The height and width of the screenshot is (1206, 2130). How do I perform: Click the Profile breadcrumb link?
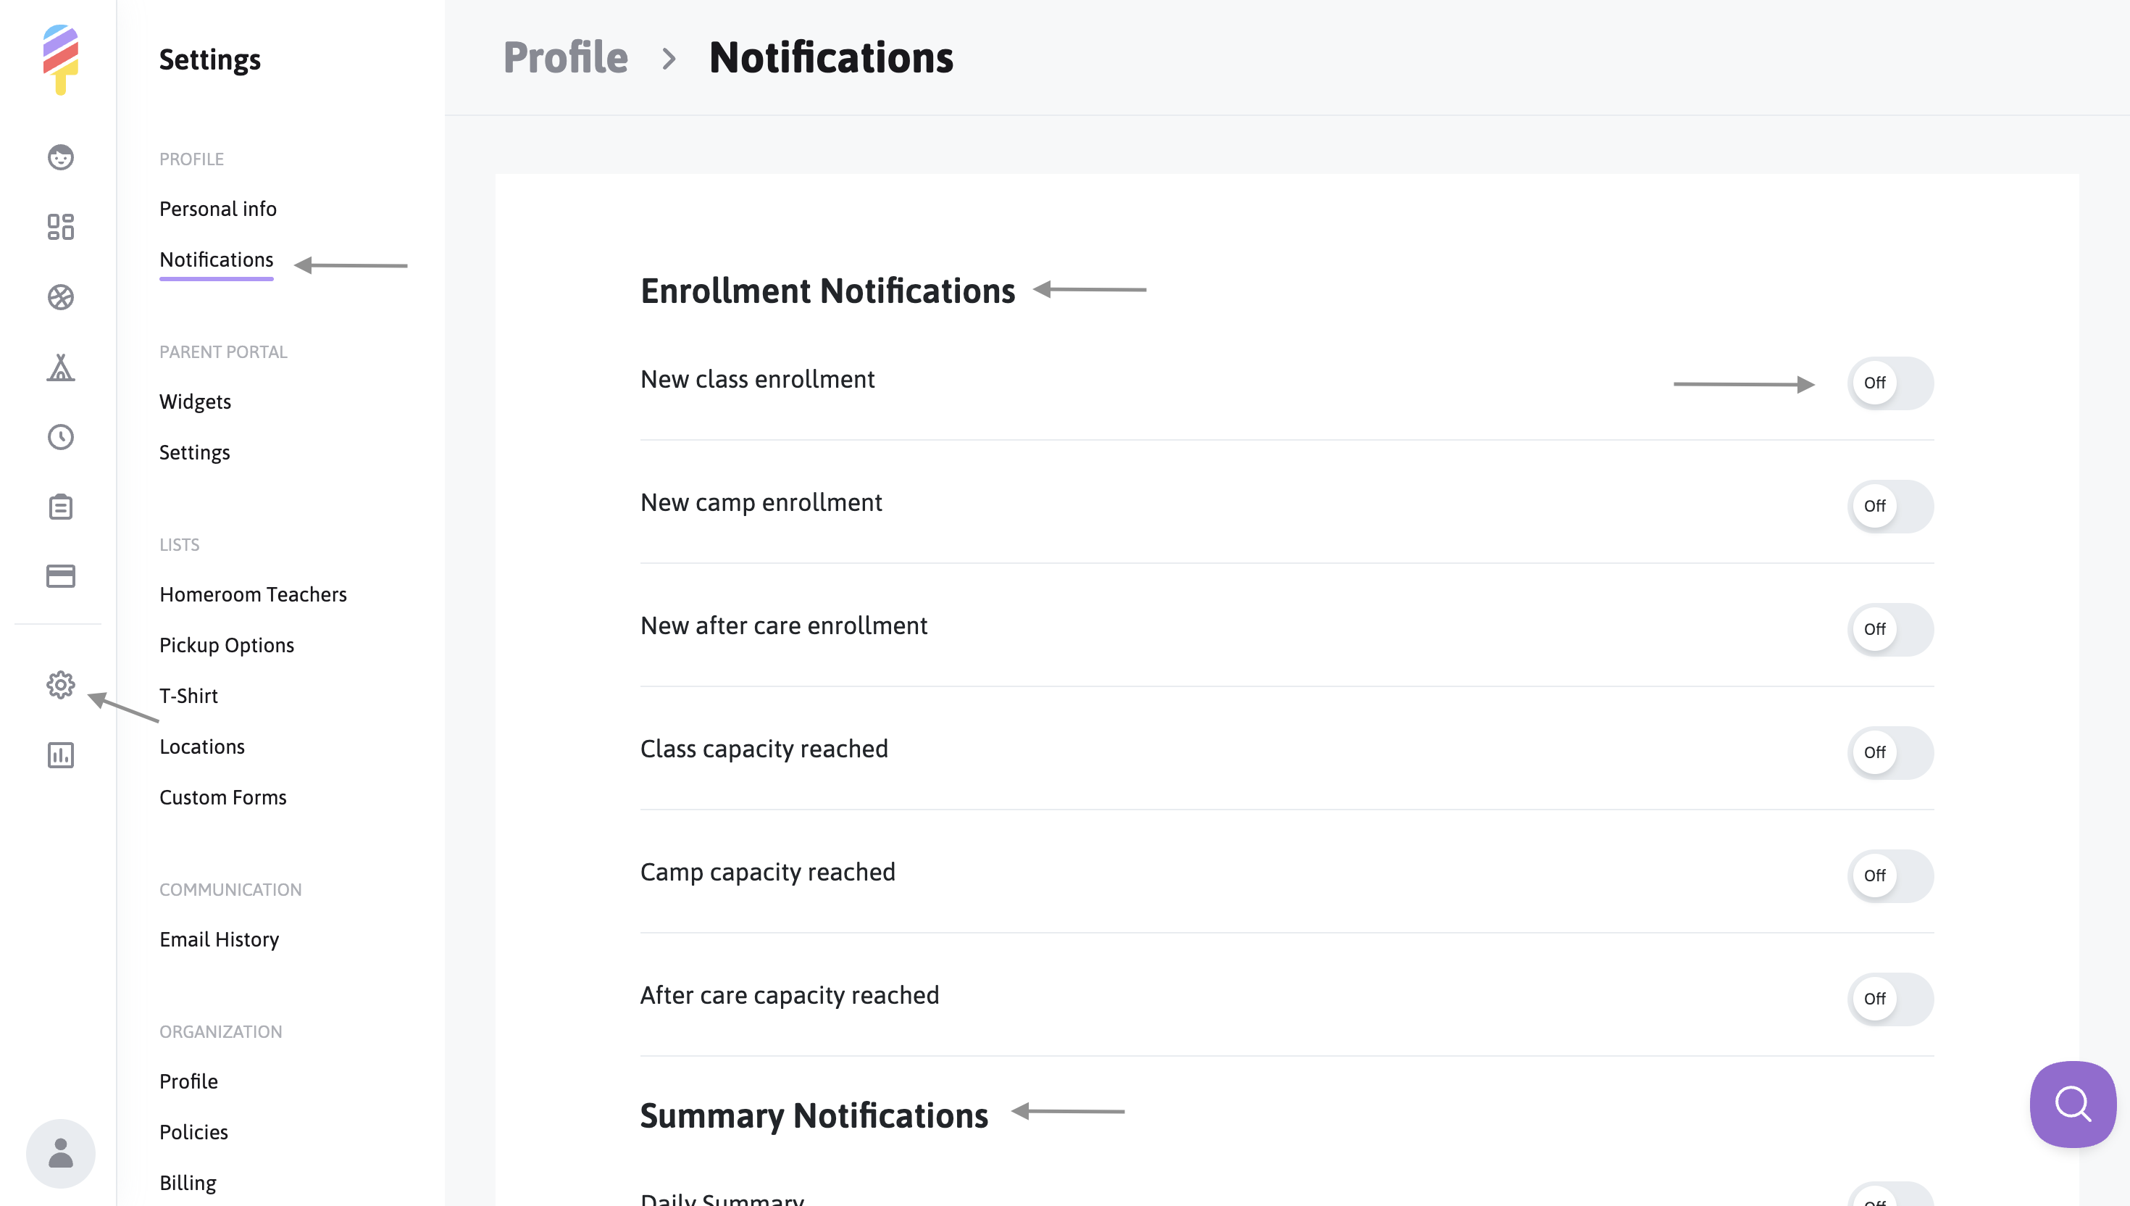click(565, 58)
